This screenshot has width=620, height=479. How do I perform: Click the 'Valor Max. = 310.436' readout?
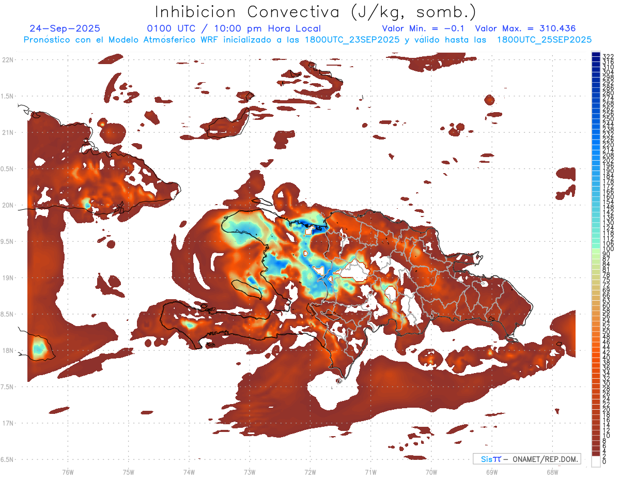click(x=525, y=29)
